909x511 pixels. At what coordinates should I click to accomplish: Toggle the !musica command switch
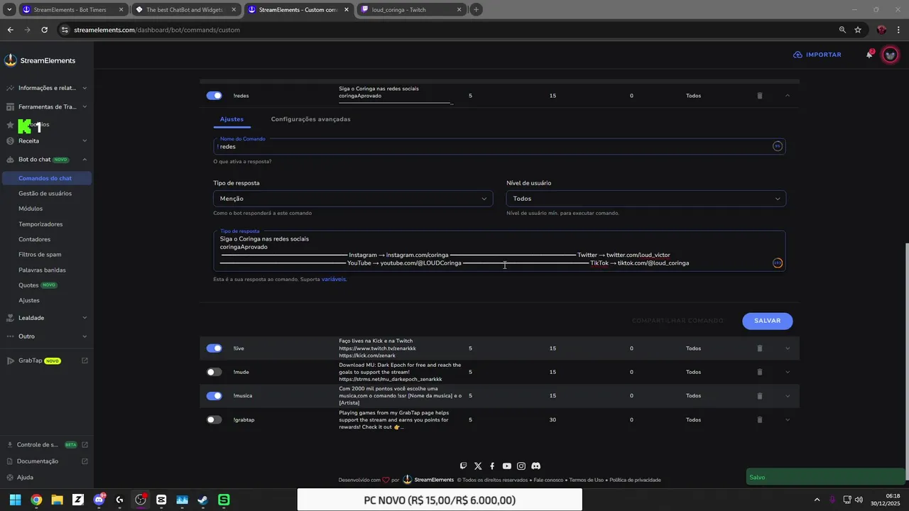[x=214, y=396]
